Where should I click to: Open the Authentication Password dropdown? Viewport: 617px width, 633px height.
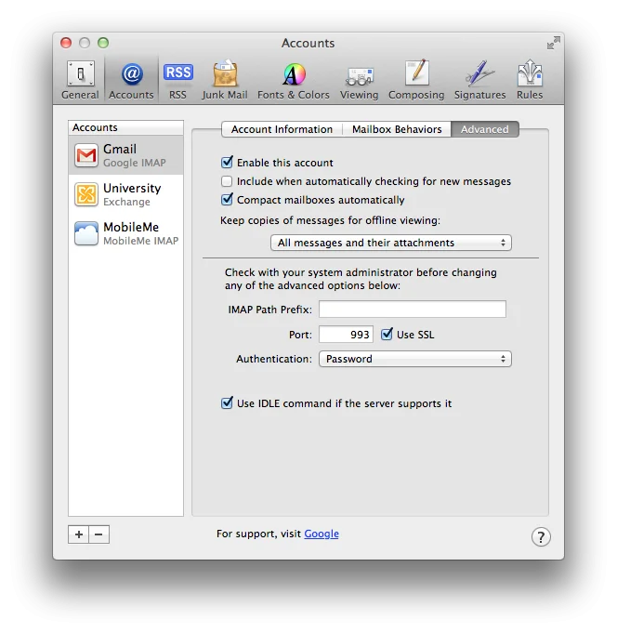[415, 359]
